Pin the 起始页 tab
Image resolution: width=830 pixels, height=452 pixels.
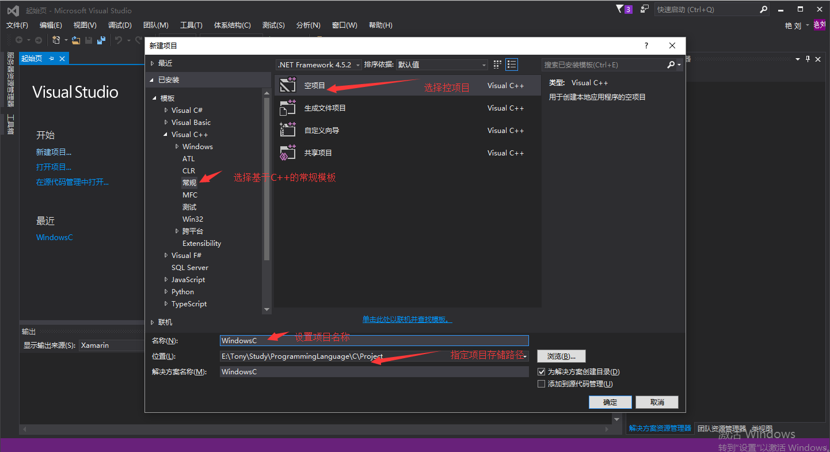click(x=51, y=59)
